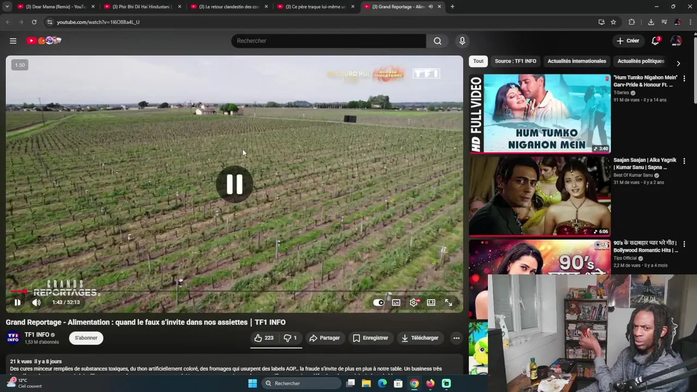Click the address bar URL
697x392 pixels.
tap(98, 22)
